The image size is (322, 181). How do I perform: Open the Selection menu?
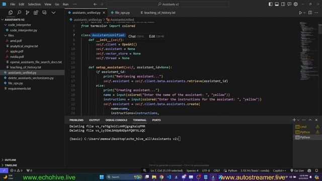click(x=34, y=4)
